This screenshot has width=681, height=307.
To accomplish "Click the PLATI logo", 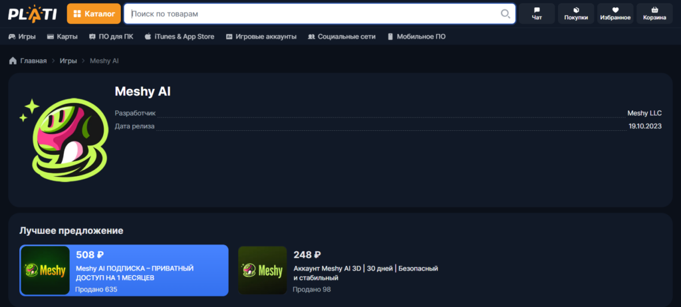I will pyautogui.click(x=33, y=13).
